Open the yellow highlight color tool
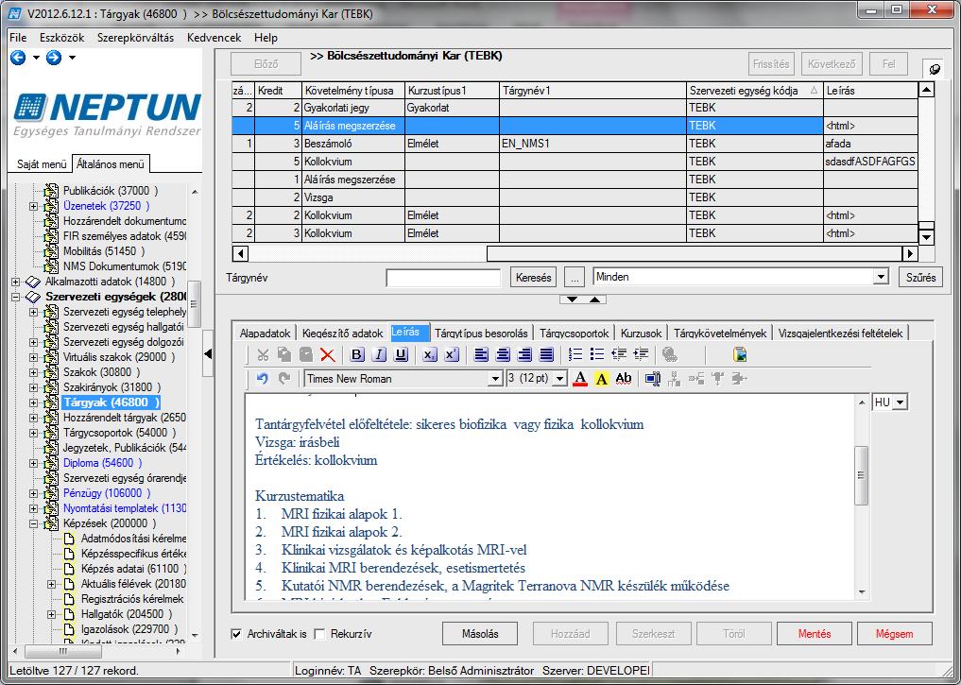The width and height of the screenshot is (961, 685). 602,379
